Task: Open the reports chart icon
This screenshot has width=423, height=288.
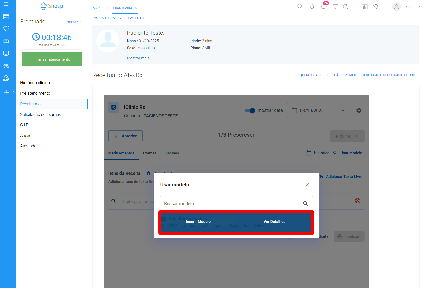Action: point(365,7)
